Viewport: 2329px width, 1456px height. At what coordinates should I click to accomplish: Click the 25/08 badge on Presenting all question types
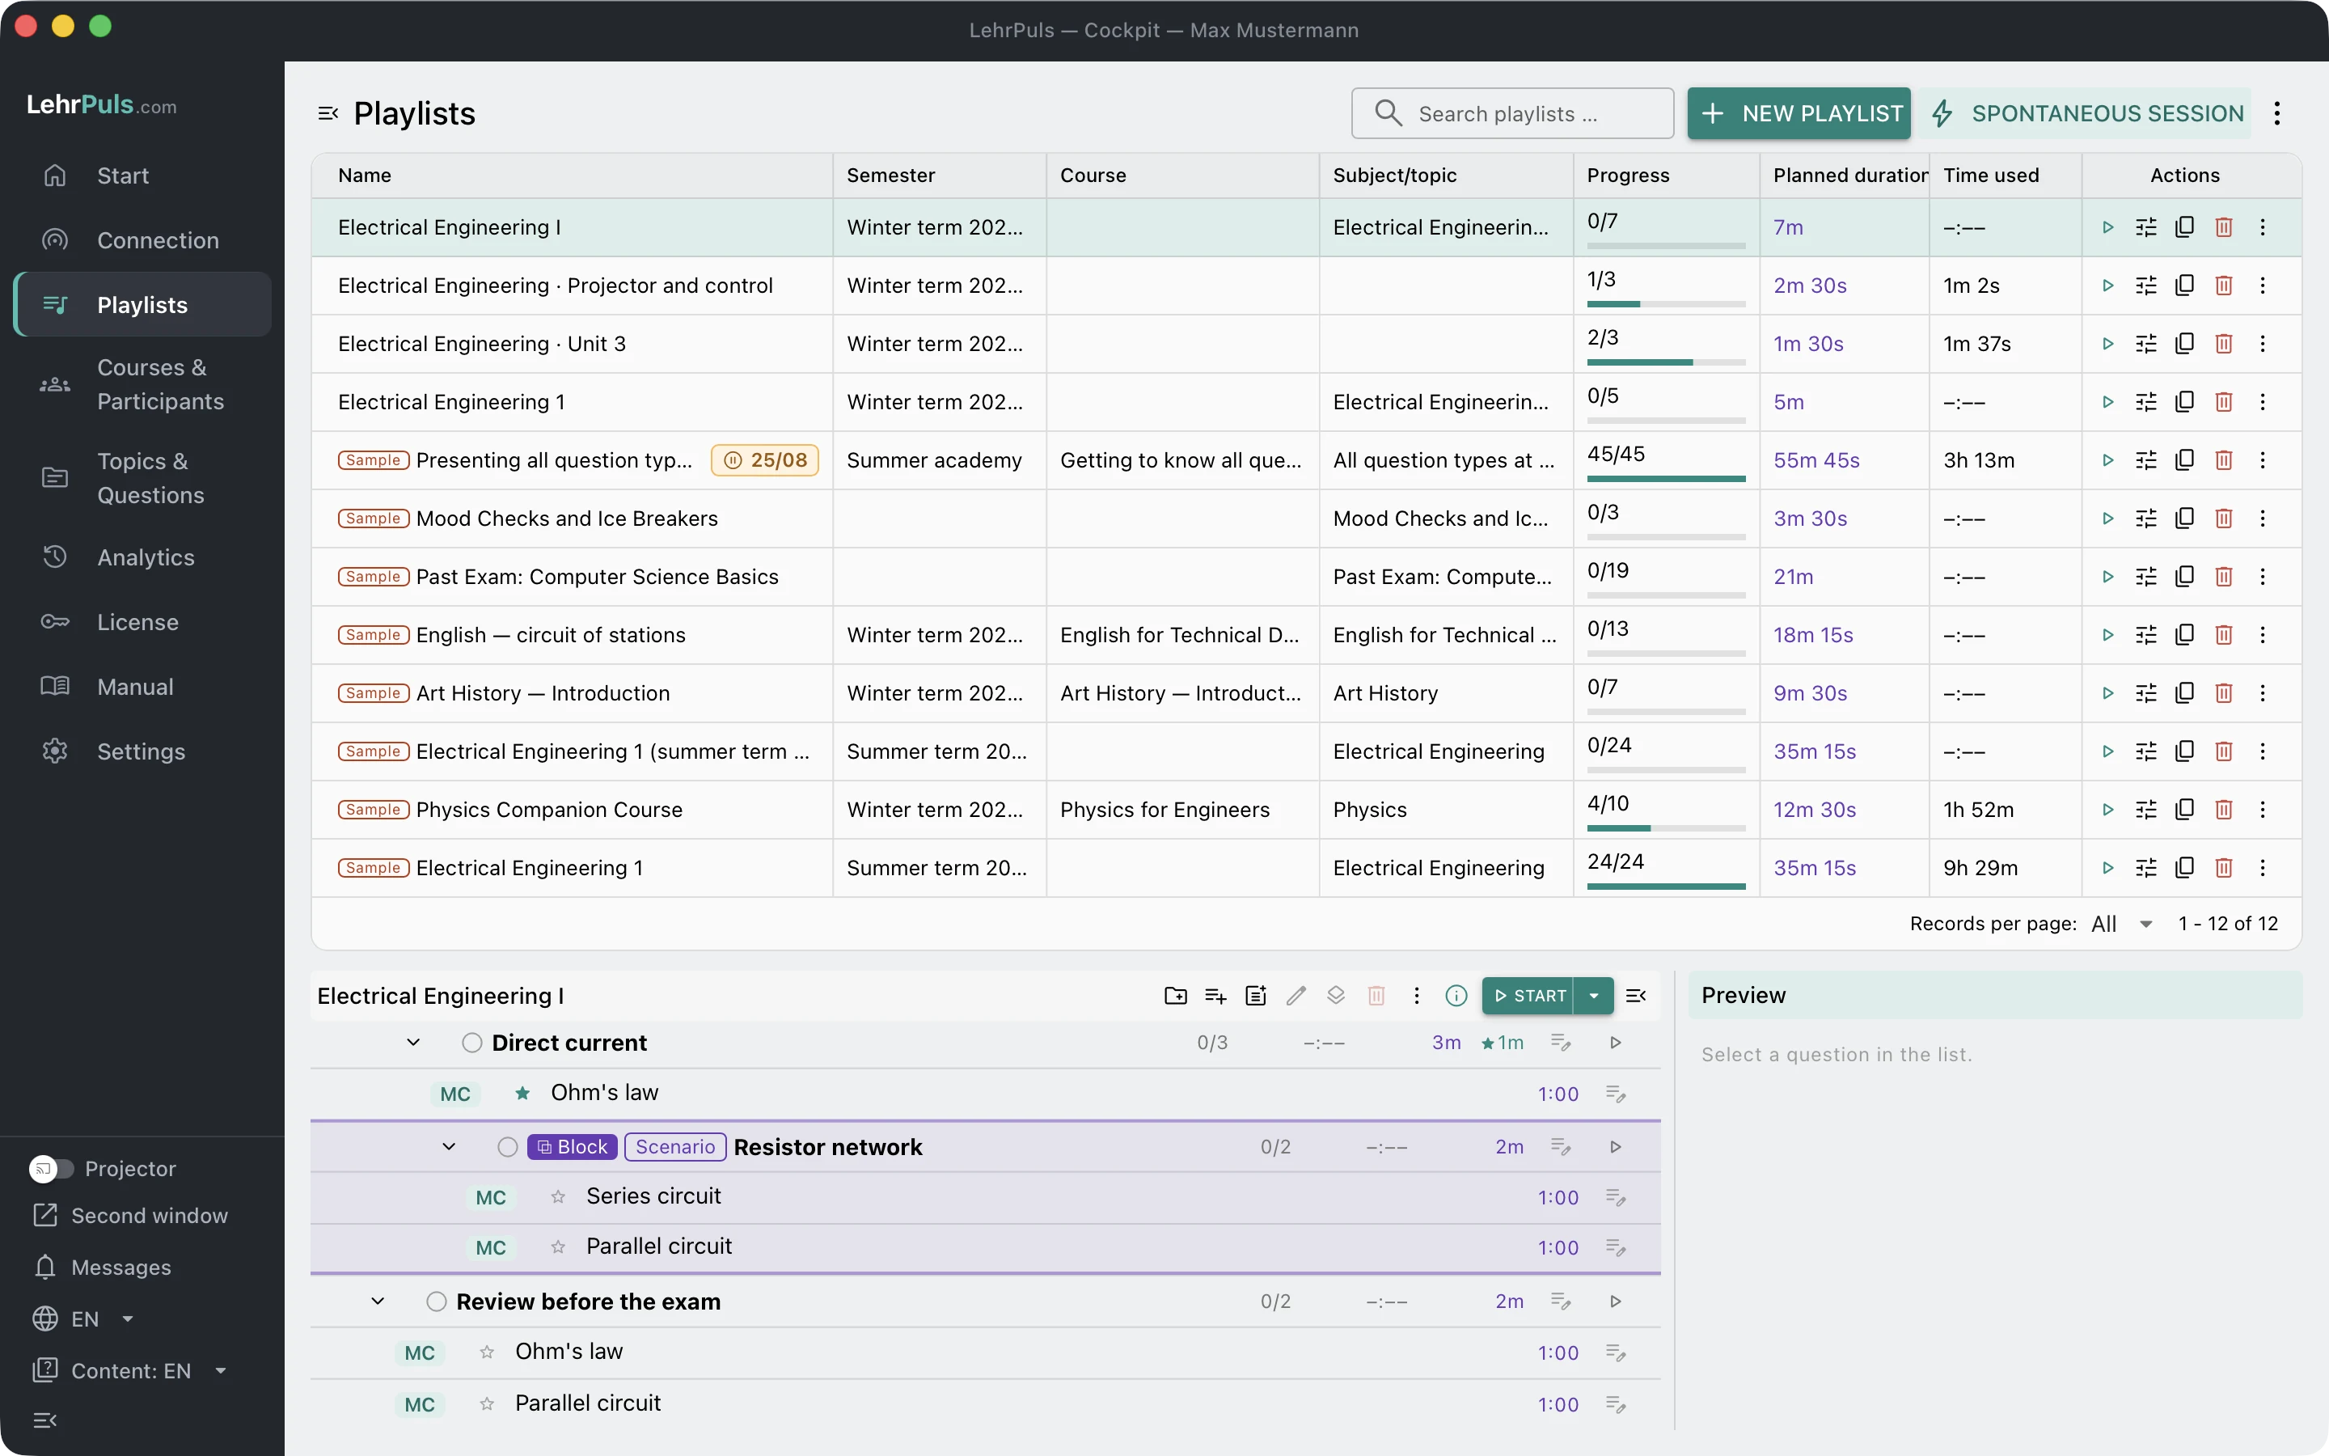click(765, 460)
